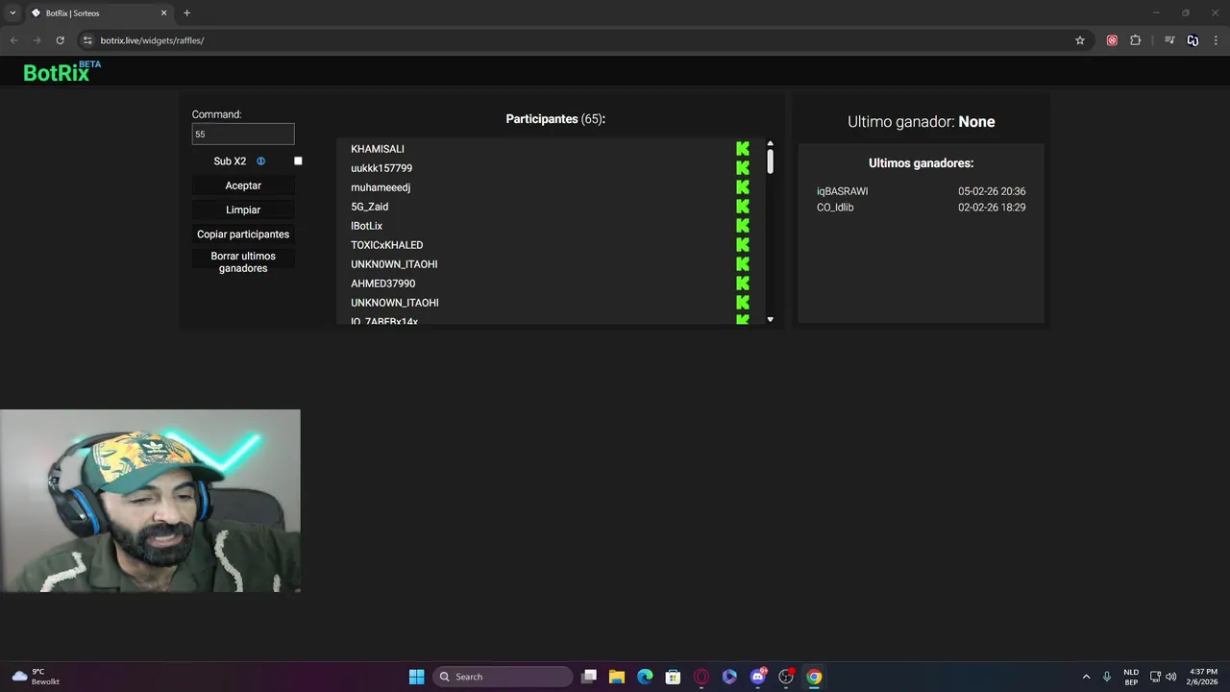Click the site info icon in address bar
The height and width of the screenshot is (692, 1230).
pyautogui.click(x=87, y=40)
